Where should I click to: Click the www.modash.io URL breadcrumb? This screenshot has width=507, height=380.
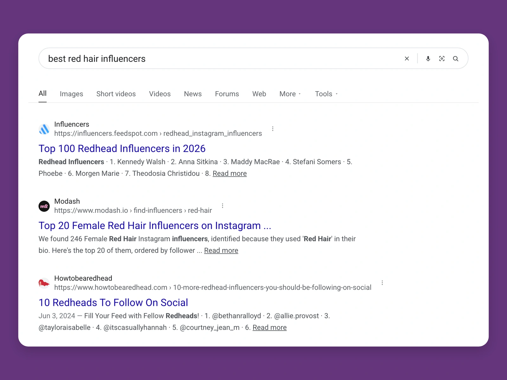pyautogui.click(x=133, y=210)
